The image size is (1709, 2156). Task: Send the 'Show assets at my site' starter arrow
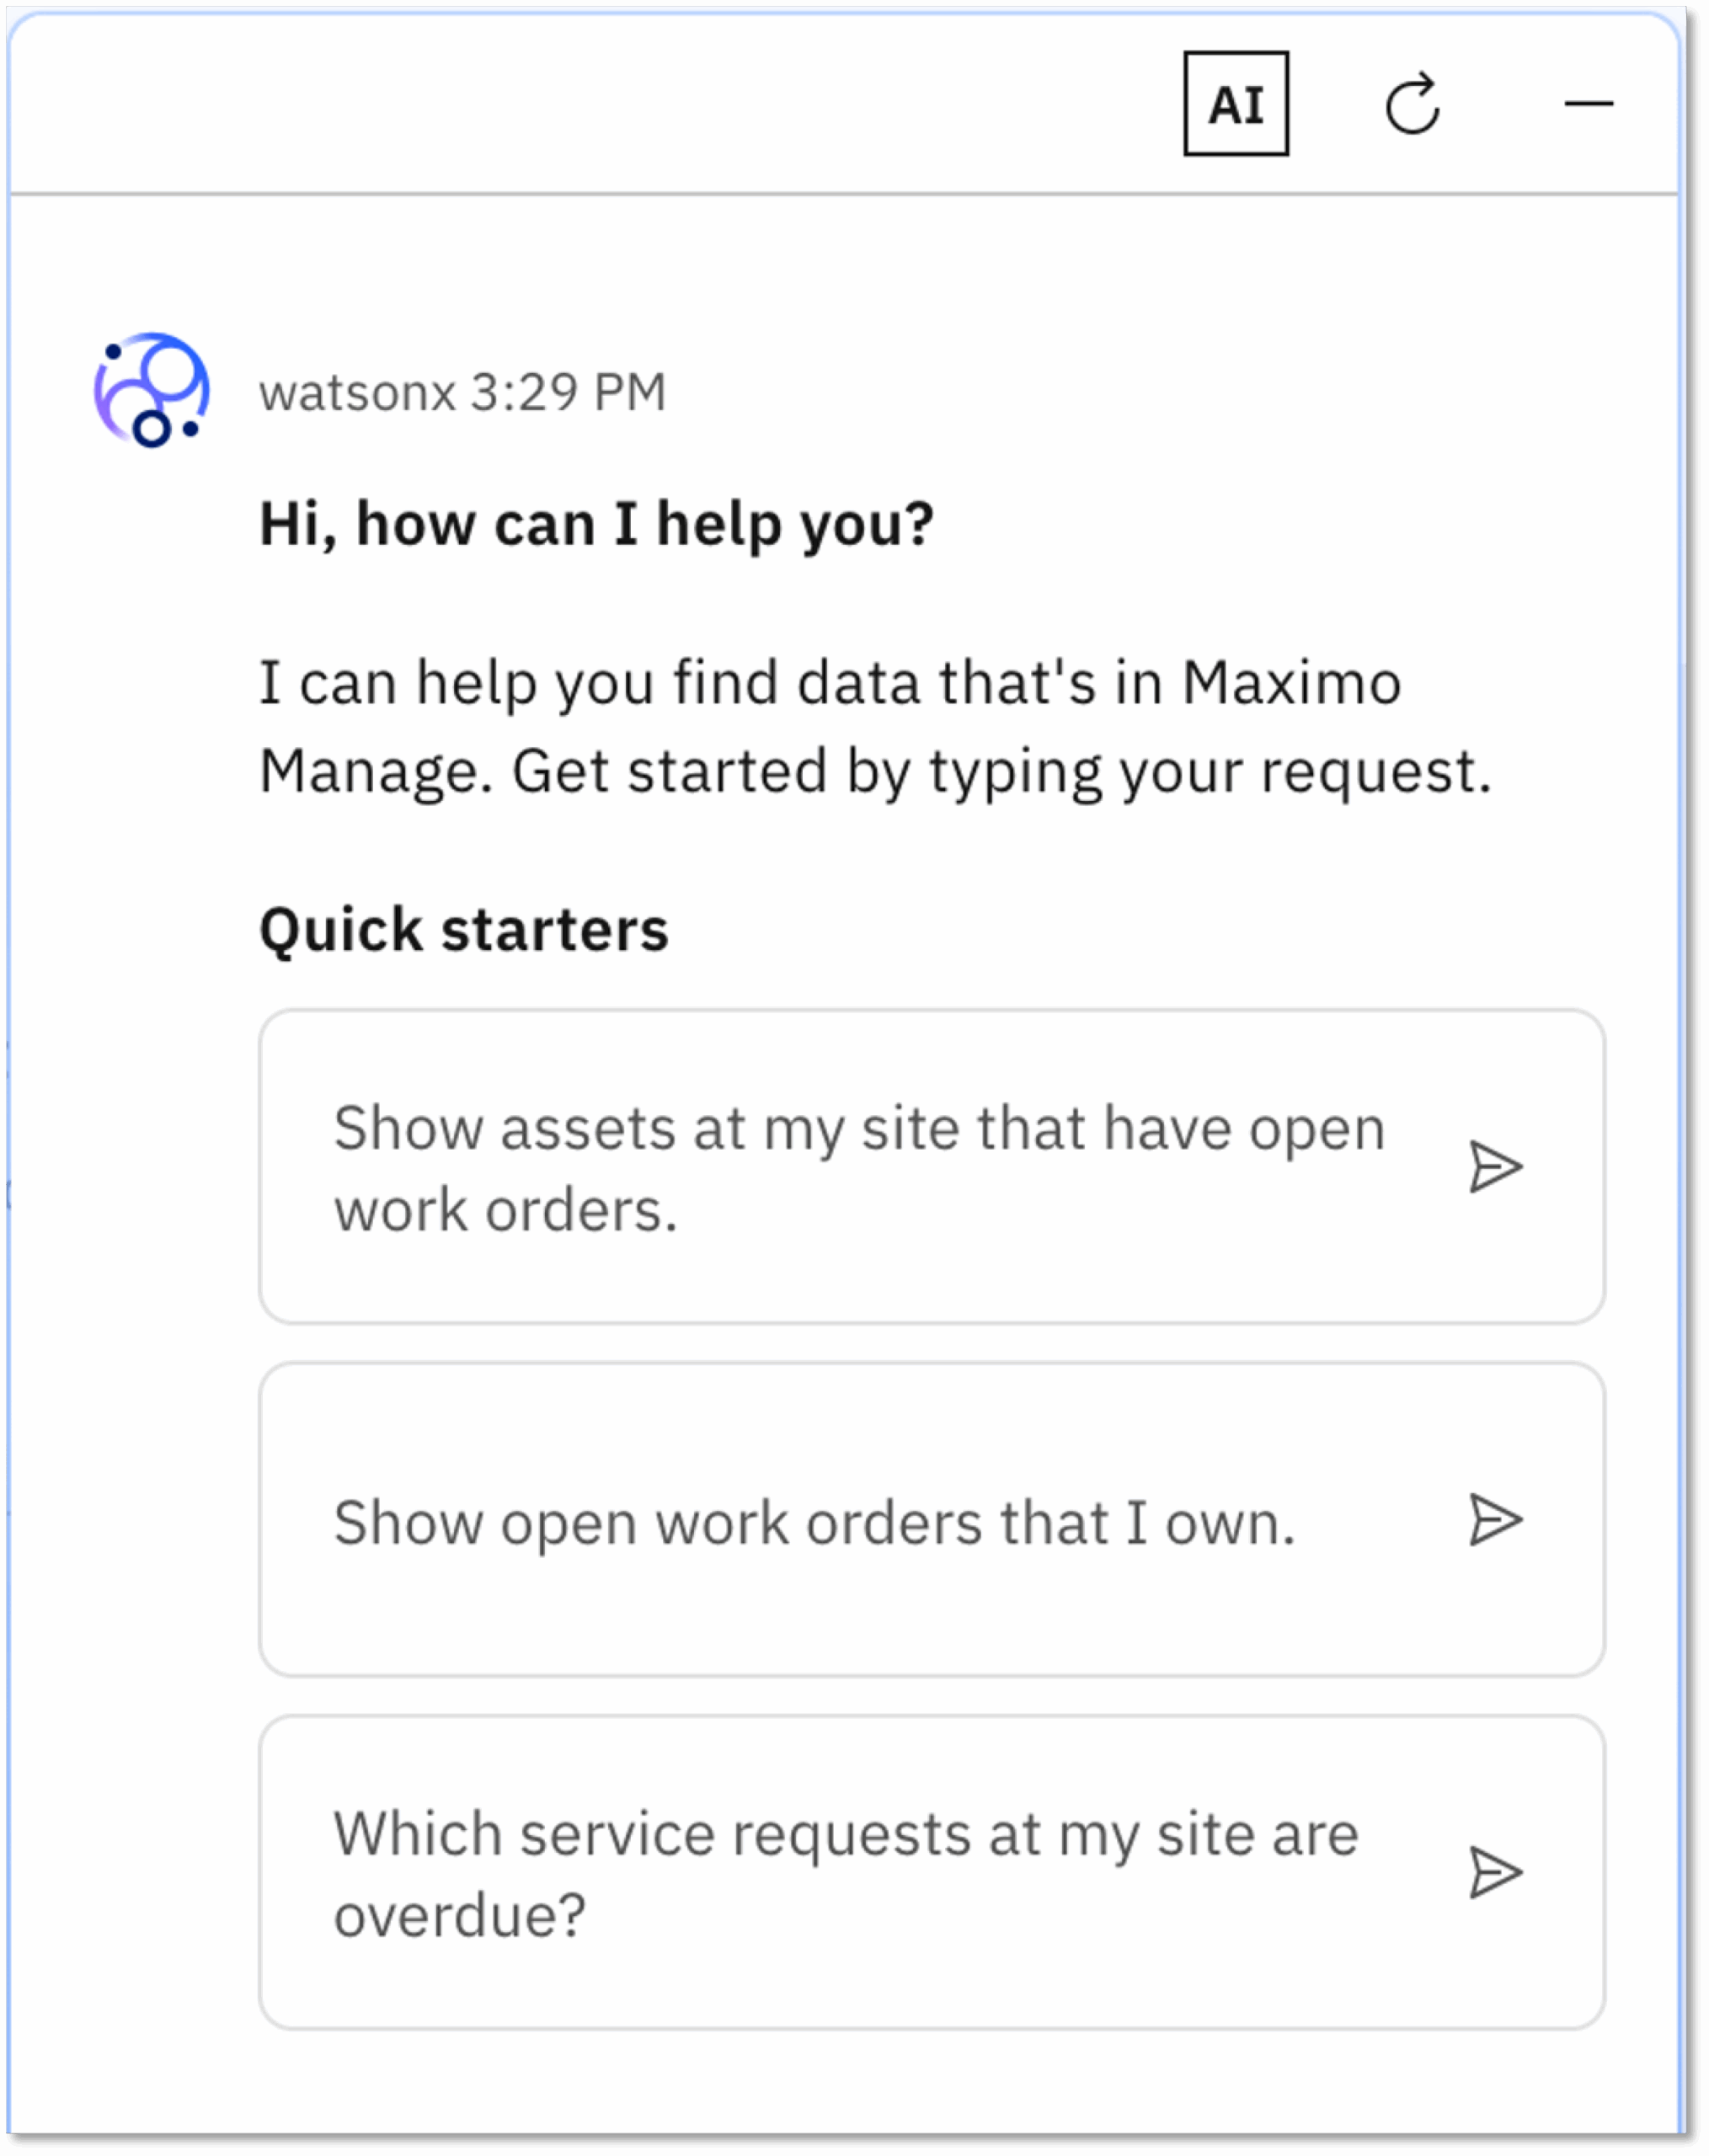pyautogui.click(x=1495, y=1167)
